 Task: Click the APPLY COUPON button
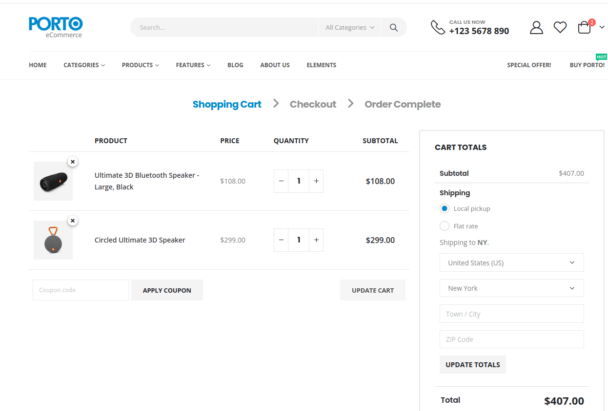tap(167, 290)
